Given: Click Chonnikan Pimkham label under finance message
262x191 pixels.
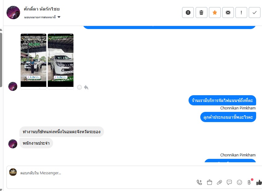Looking at the screenshot, I should click(x=238, y=108).
